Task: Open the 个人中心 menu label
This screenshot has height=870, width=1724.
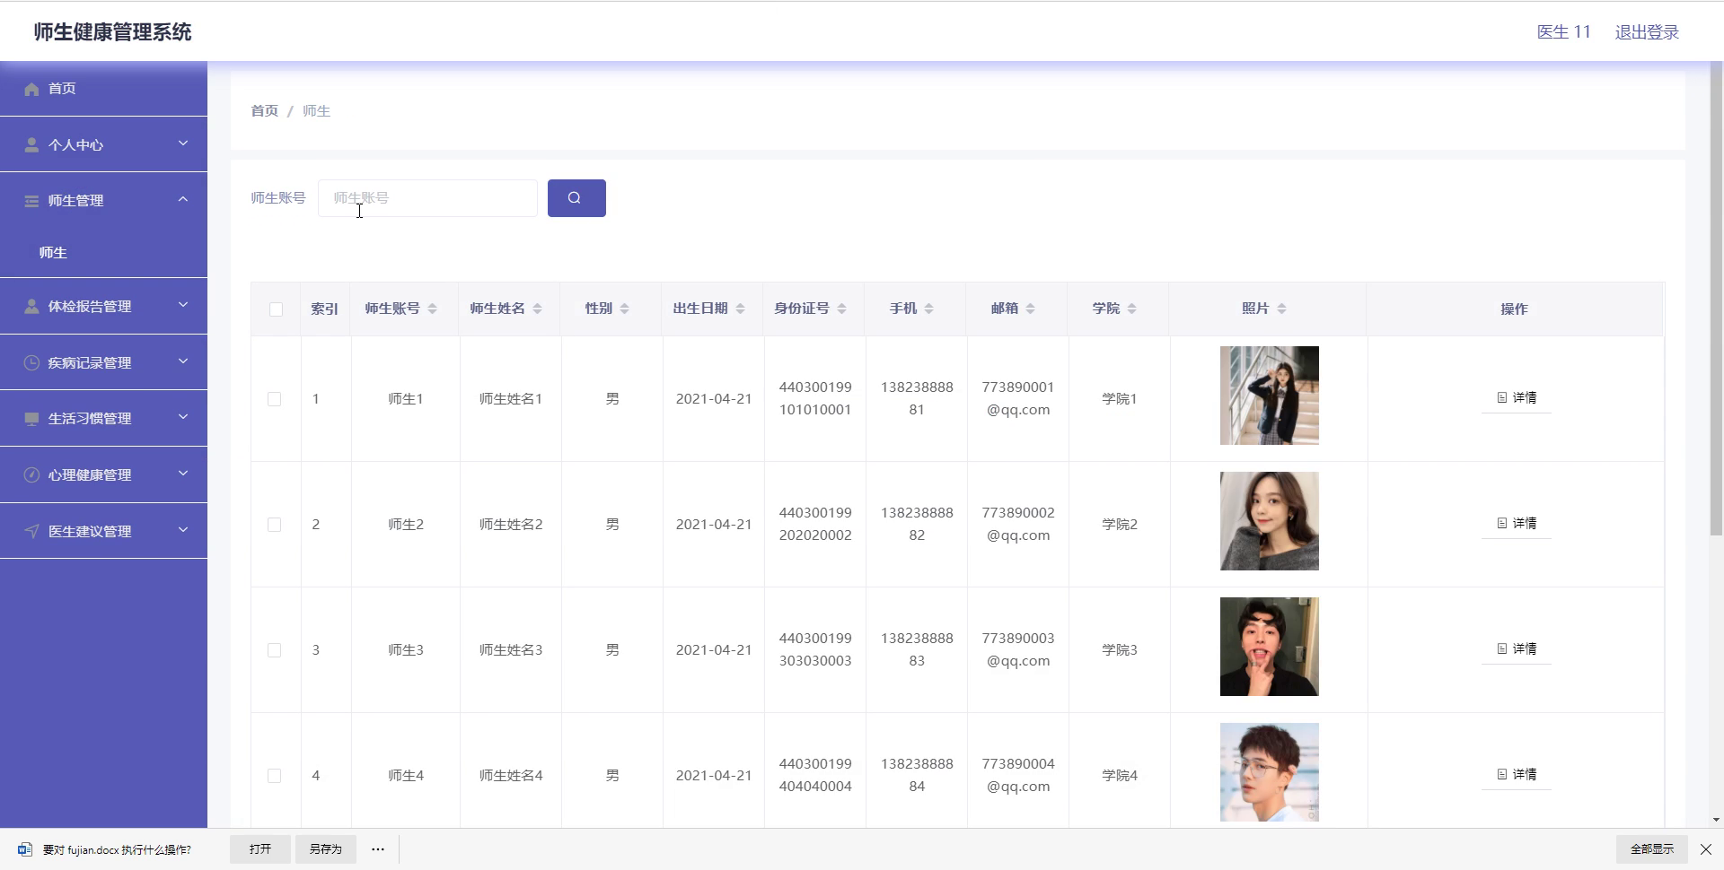Action: tap(75, 145)
